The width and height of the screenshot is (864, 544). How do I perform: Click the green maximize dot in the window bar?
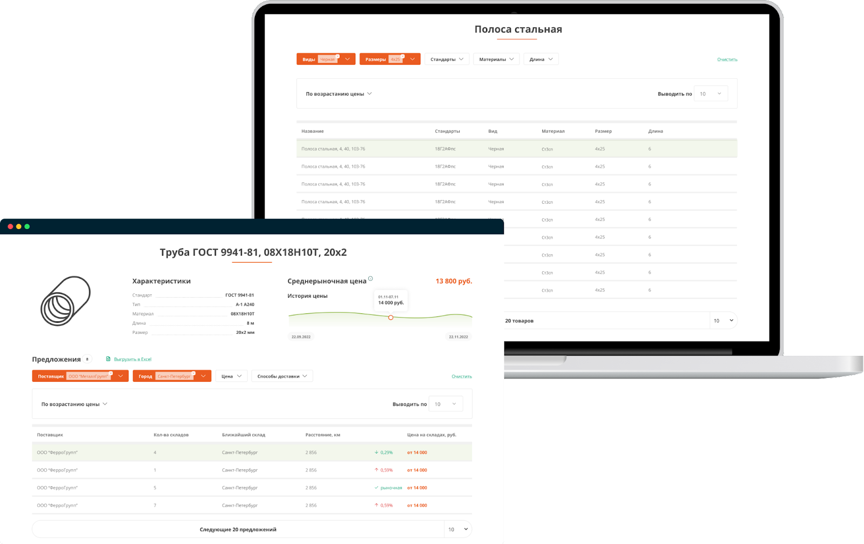27,226
